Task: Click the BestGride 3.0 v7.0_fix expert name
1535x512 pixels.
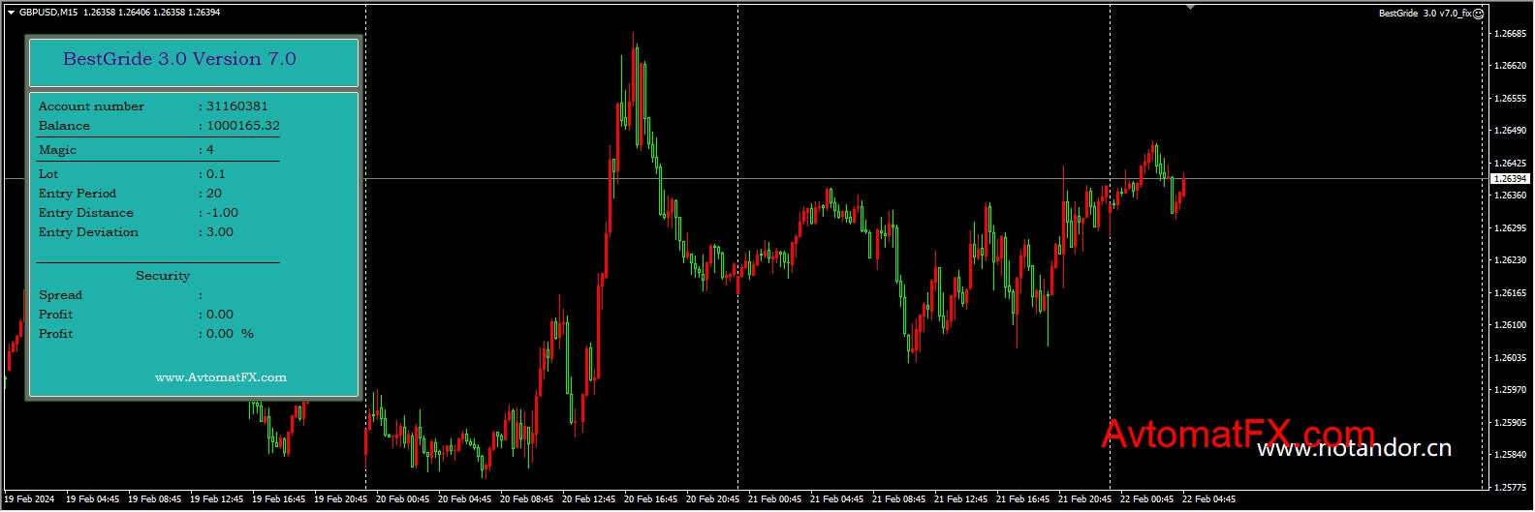Action: tap(1424, 14)
